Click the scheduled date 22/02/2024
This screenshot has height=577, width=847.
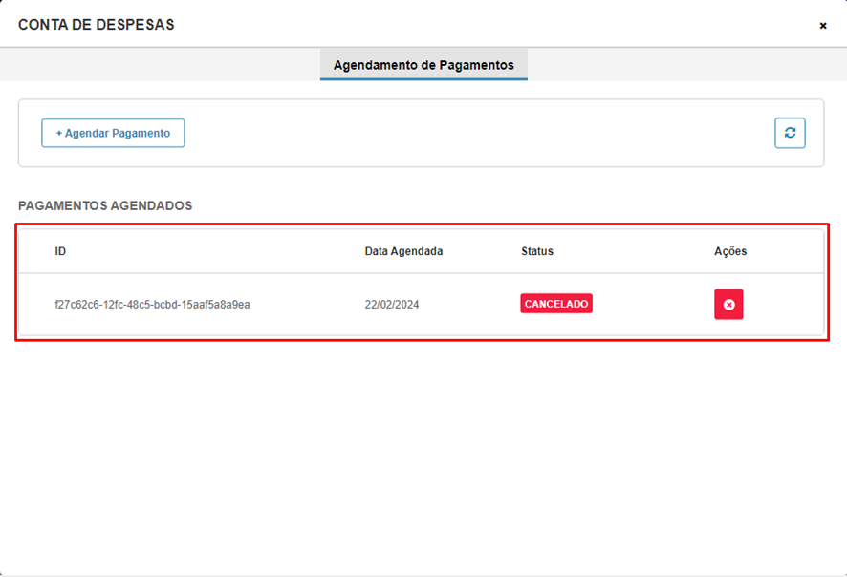(392, 305)
